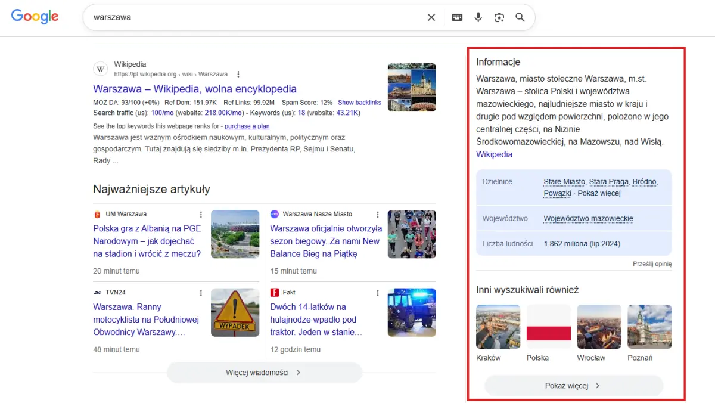Click the 43.21K website keywords link
Viewport: 715px width, 403px height.
click(347, 113)
